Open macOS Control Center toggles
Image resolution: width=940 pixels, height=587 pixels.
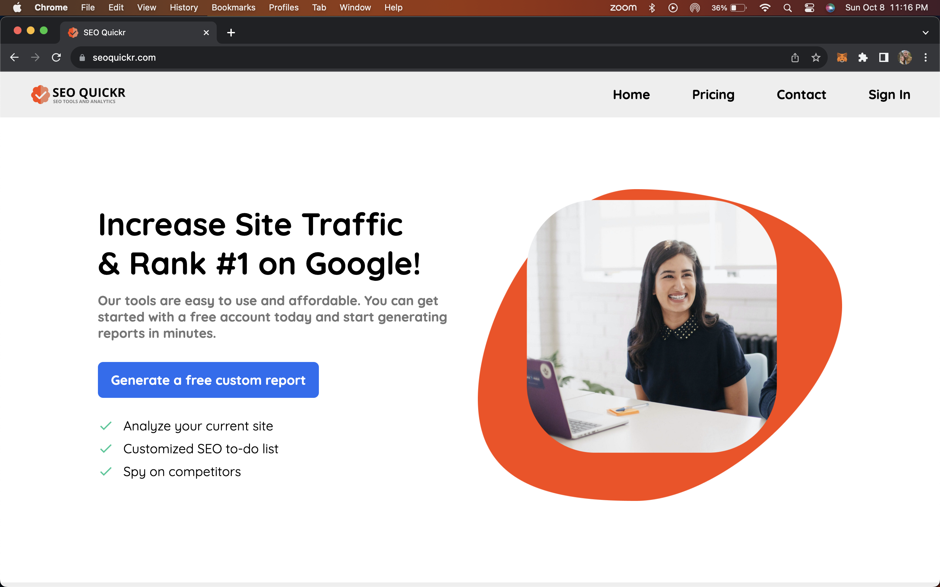(x=809, y=8)
